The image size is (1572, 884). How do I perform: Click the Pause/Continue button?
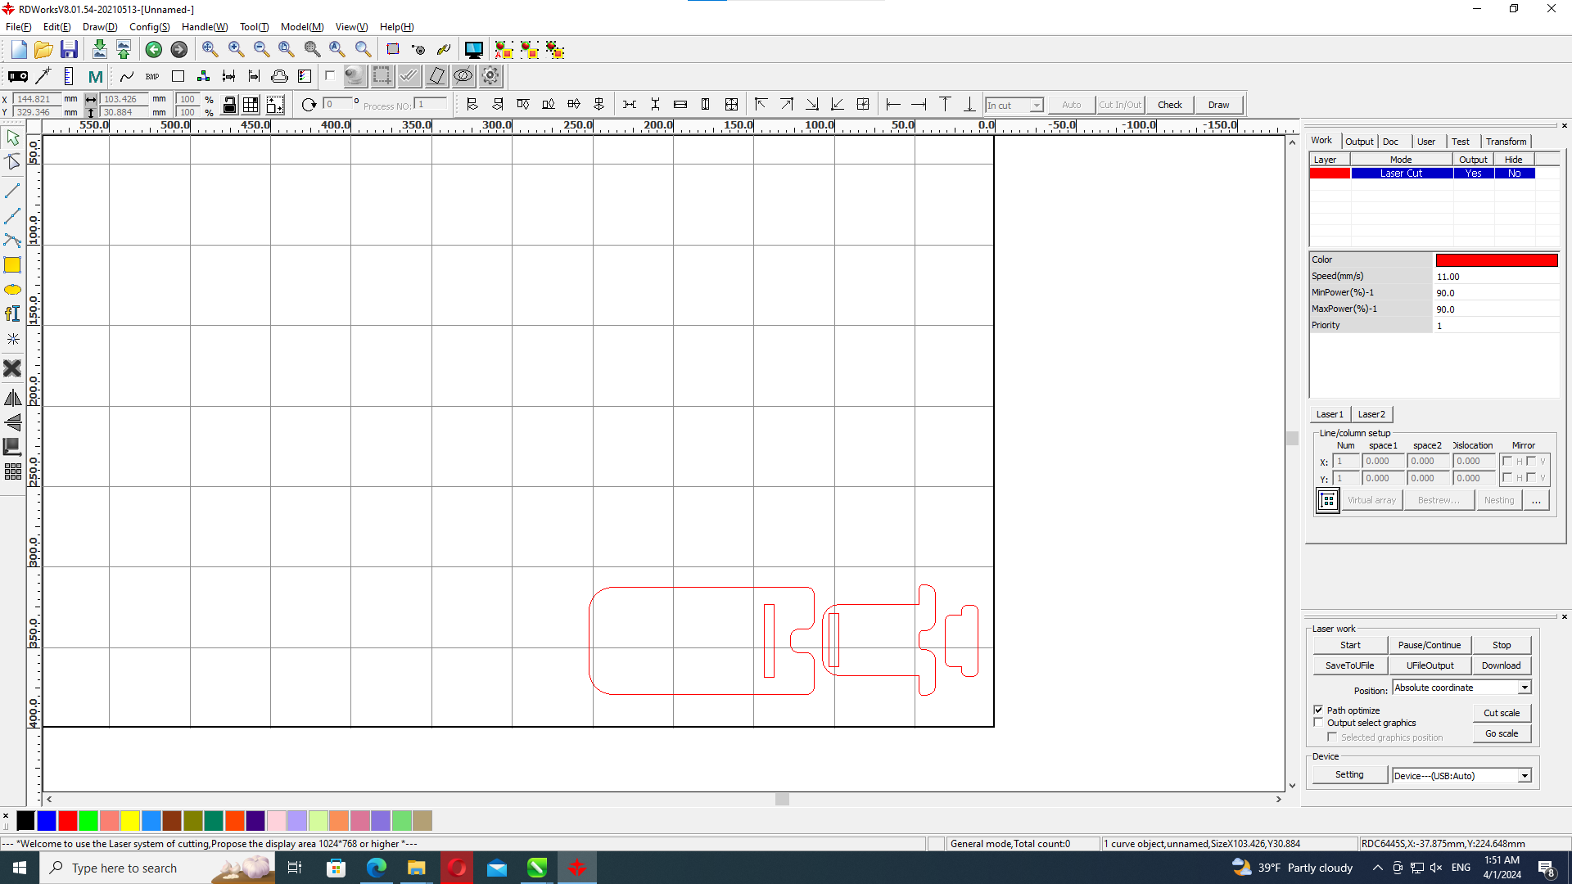tap(1429, 645)
